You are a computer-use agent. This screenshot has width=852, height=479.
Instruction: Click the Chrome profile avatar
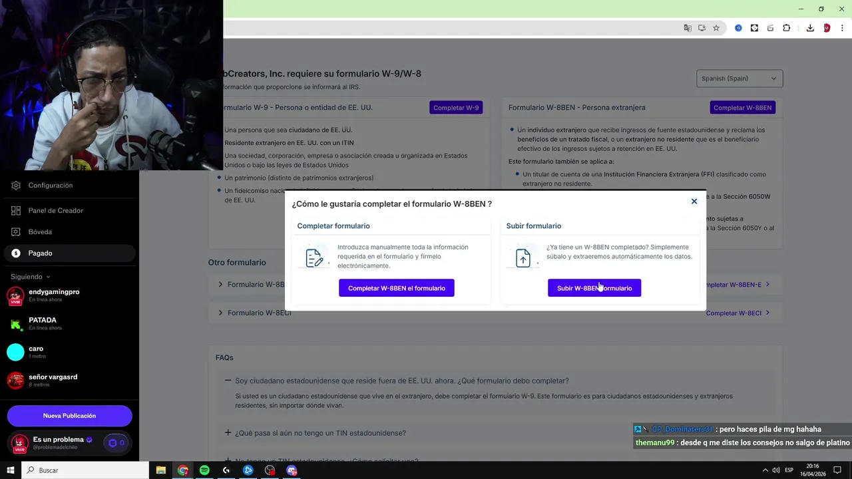(827, 28)
